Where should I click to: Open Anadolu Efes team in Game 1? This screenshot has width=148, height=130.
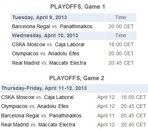coord(64,53)
